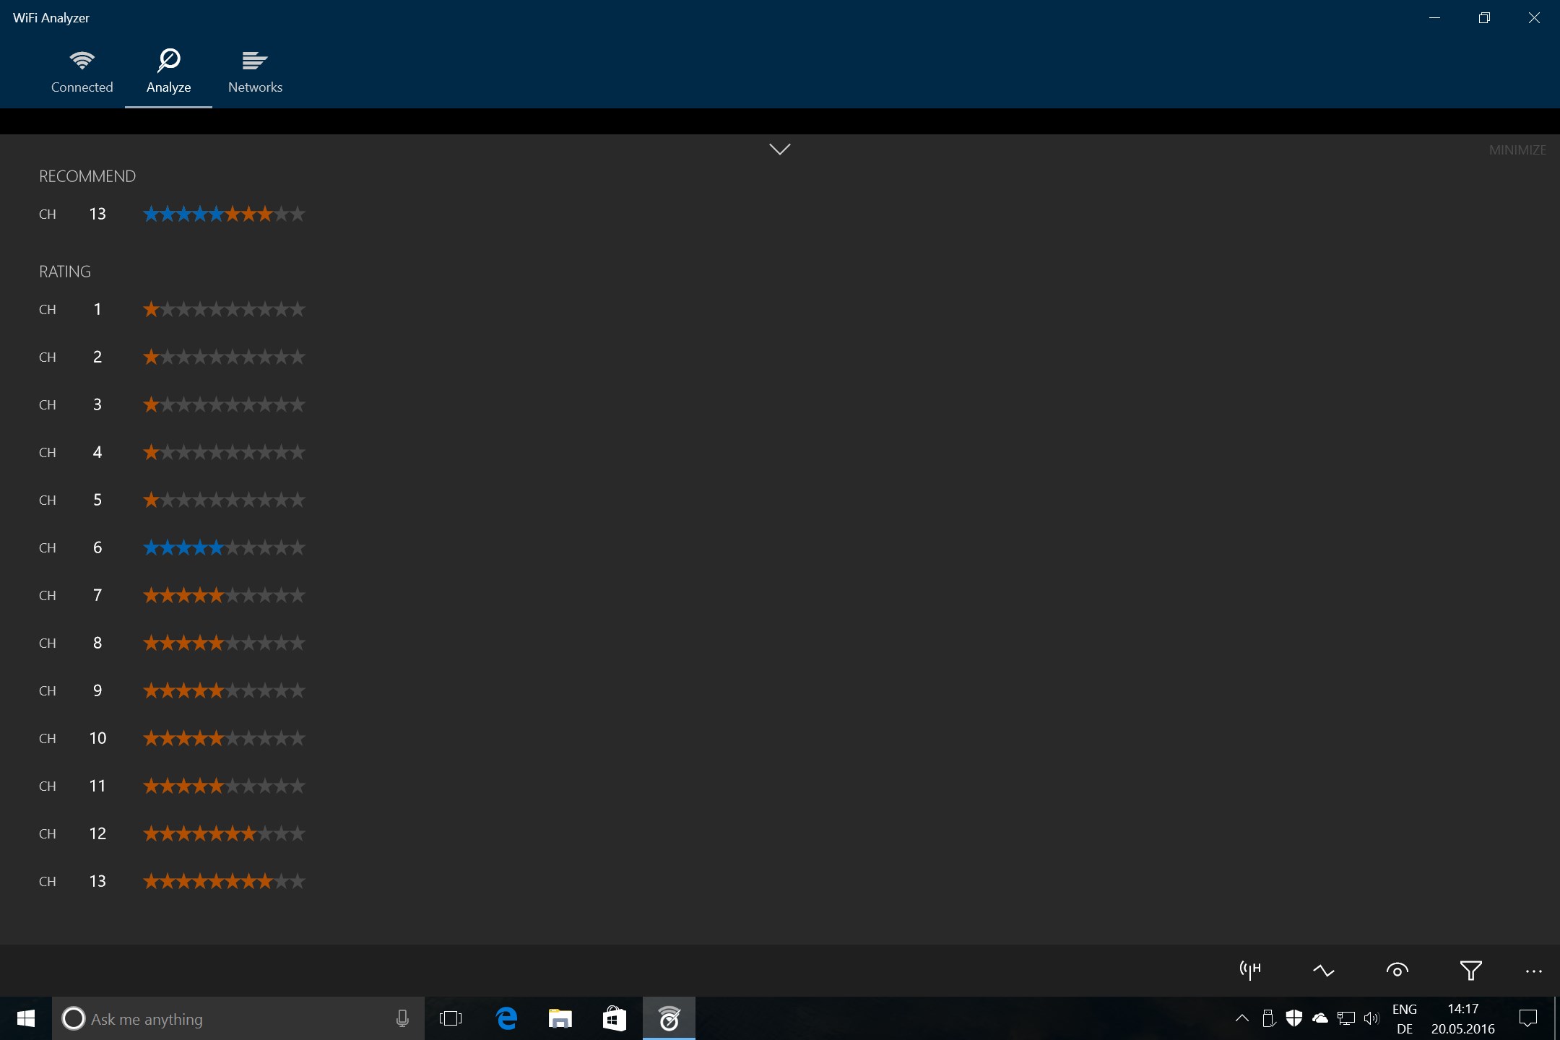Screen dimensions: 1560x1040
Task: Open the Action Center notification icon
Action: point(1529,1018)
